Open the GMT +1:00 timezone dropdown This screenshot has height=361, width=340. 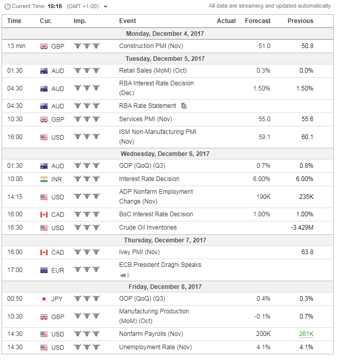pos(105,7)
